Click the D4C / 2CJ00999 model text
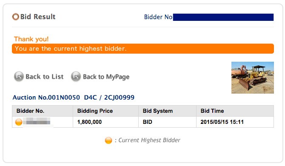 pos(109,97)
